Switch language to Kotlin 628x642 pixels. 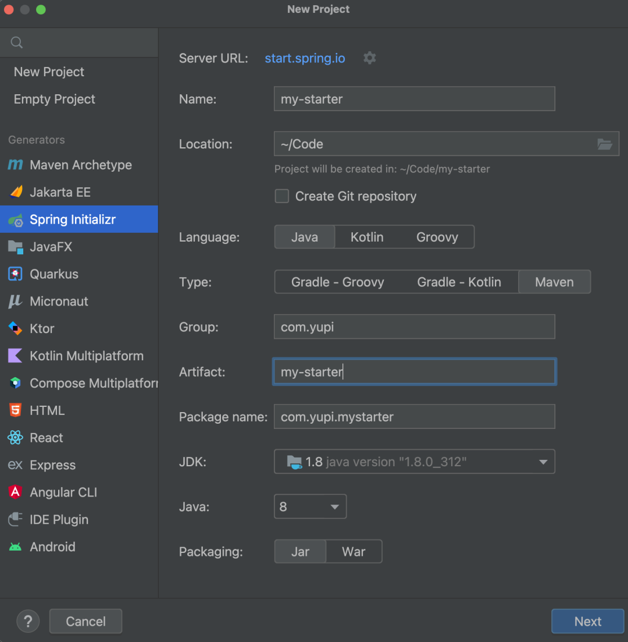[367, 237]
